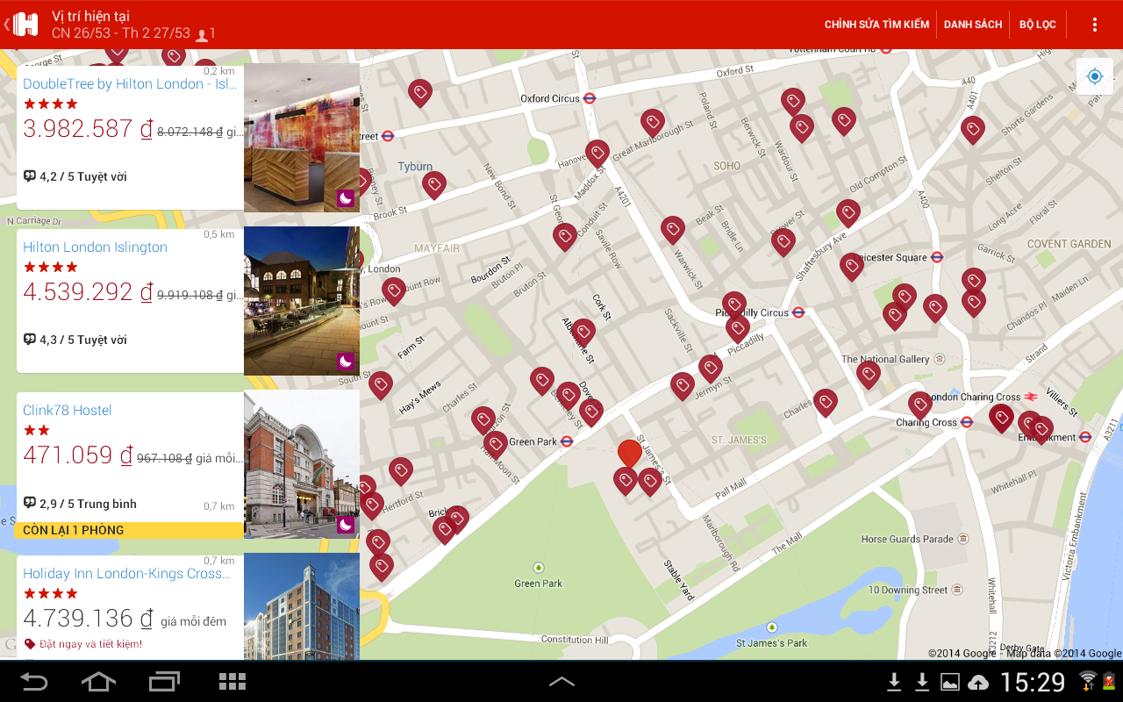Tap hotel pin on Hay's Mews
Viewport: 1123px width, 702px height.
[x=381, y=385]
